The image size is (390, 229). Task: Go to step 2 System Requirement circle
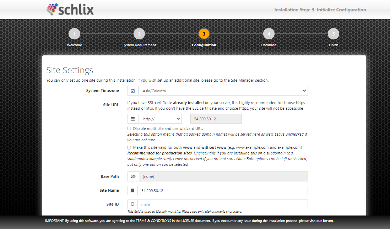coord(139,34)
